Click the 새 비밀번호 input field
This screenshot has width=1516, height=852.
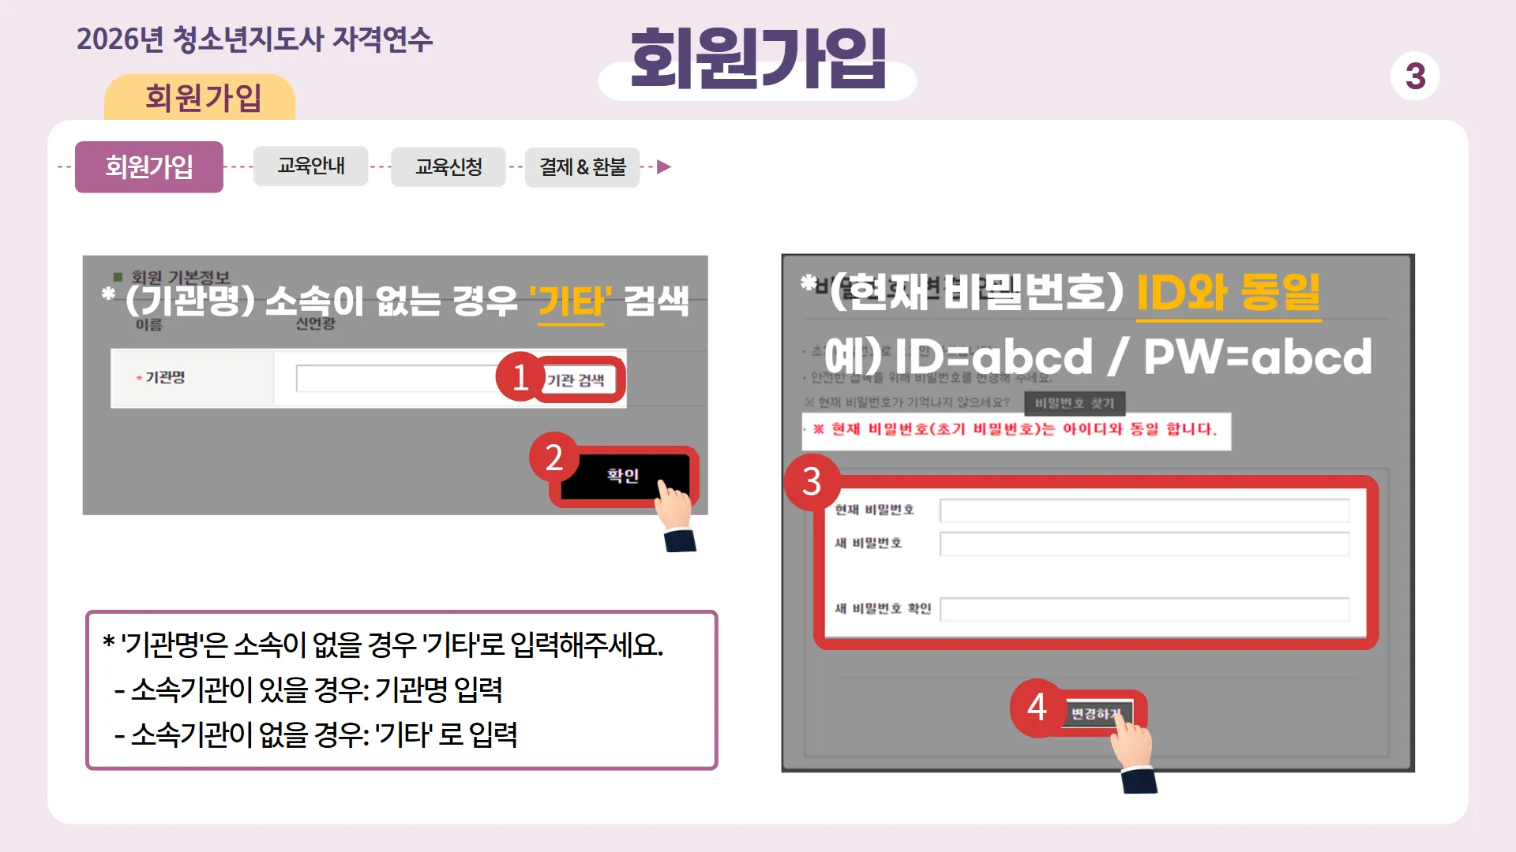1144,544
